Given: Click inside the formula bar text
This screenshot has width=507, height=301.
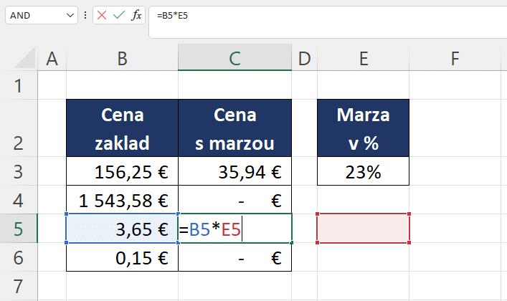Looking at the screenshot, I should pyautogui.click(x=328, y=22).
